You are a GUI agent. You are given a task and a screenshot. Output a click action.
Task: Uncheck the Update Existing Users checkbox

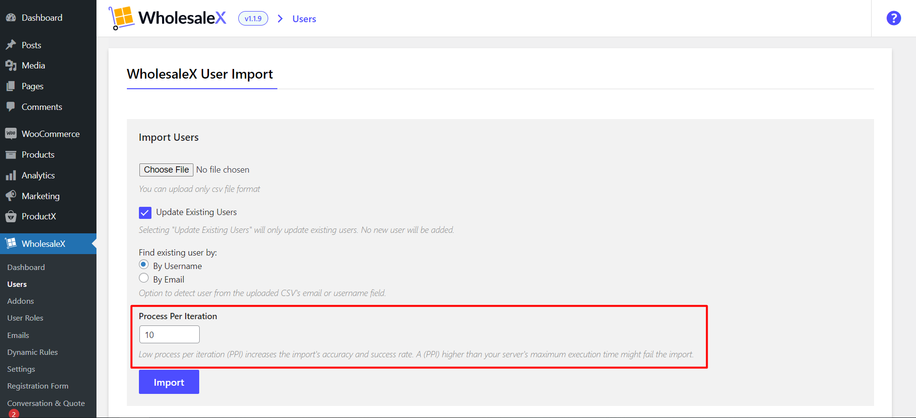pyautogui.click(x=145, y=213)
